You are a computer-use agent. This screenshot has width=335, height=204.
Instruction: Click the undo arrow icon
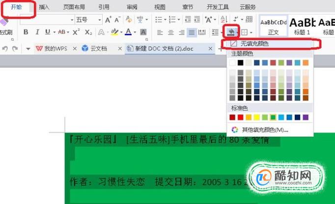coord(5,49)
